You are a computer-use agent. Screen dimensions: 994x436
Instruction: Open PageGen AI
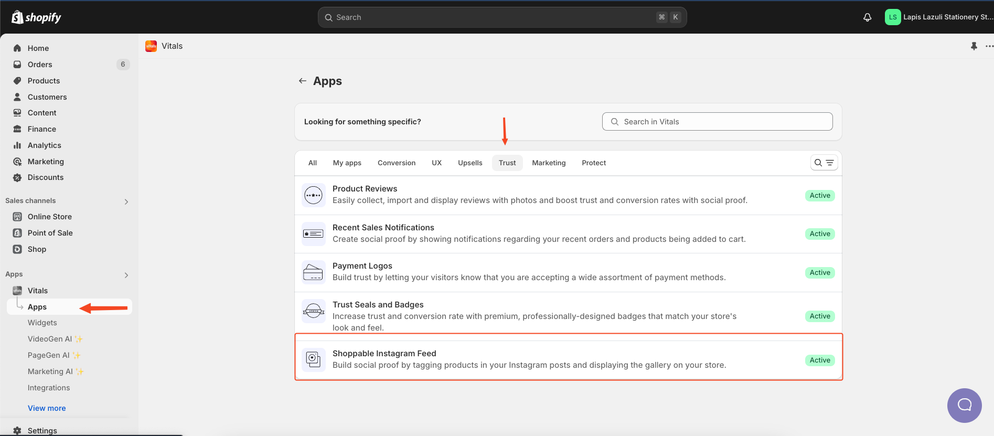pyautogui.click(x=54, y=355)
